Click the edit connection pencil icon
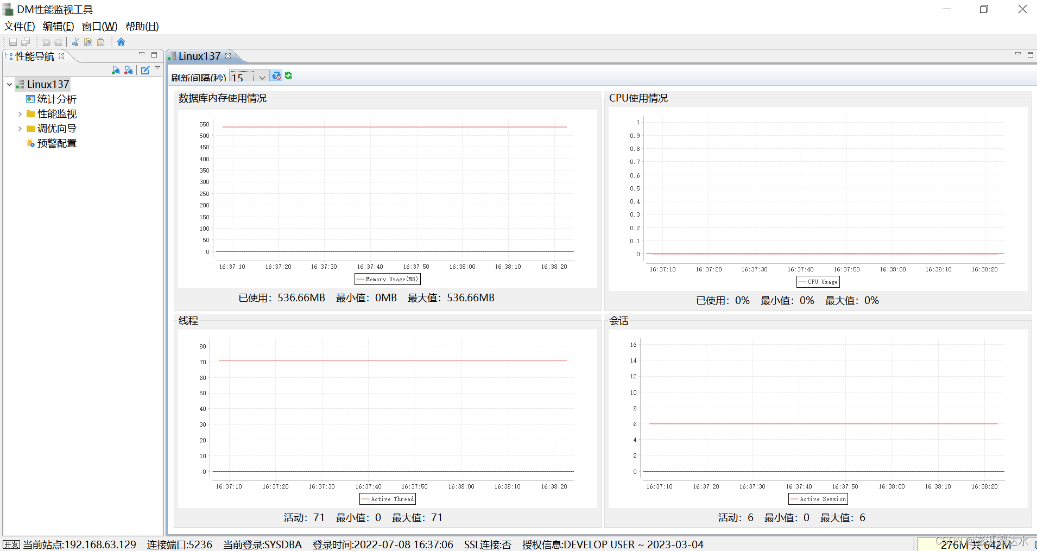This screenshot has height=551, width=1037. [145, 71]
